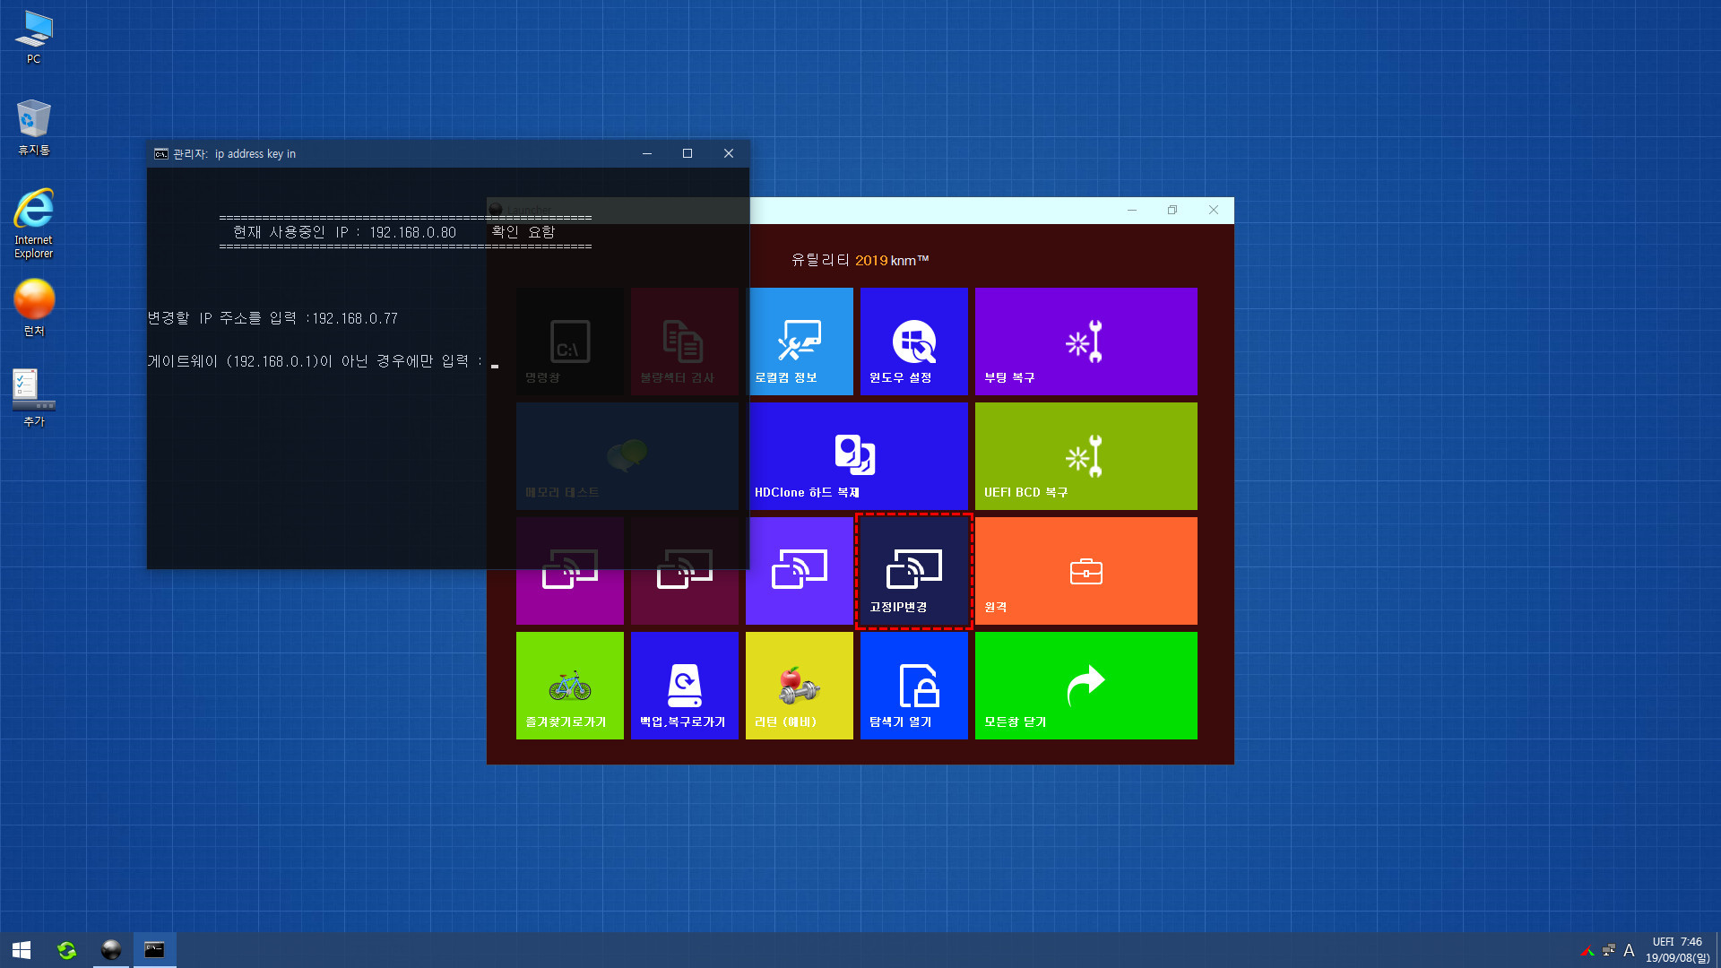Click the black ball launcher taskbar icon

(111, 950)
